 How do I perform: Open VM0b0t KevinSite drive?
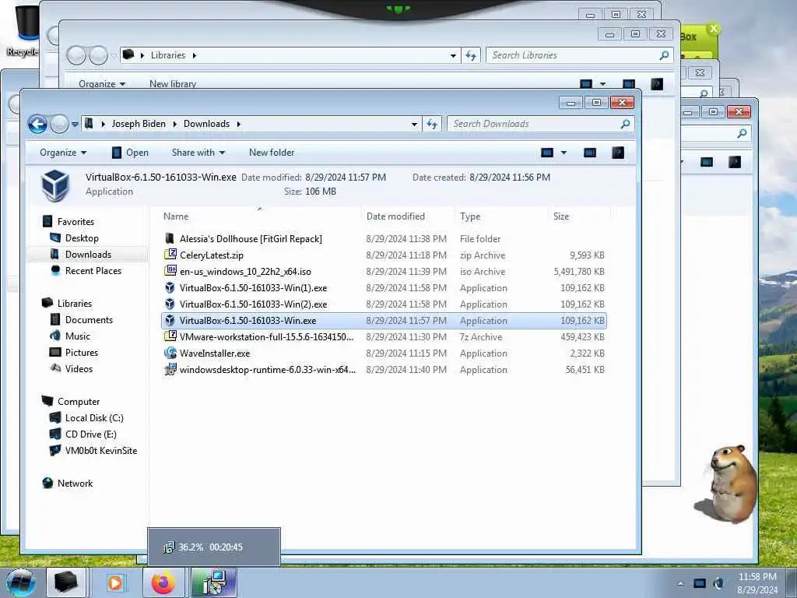coord(100,451)
